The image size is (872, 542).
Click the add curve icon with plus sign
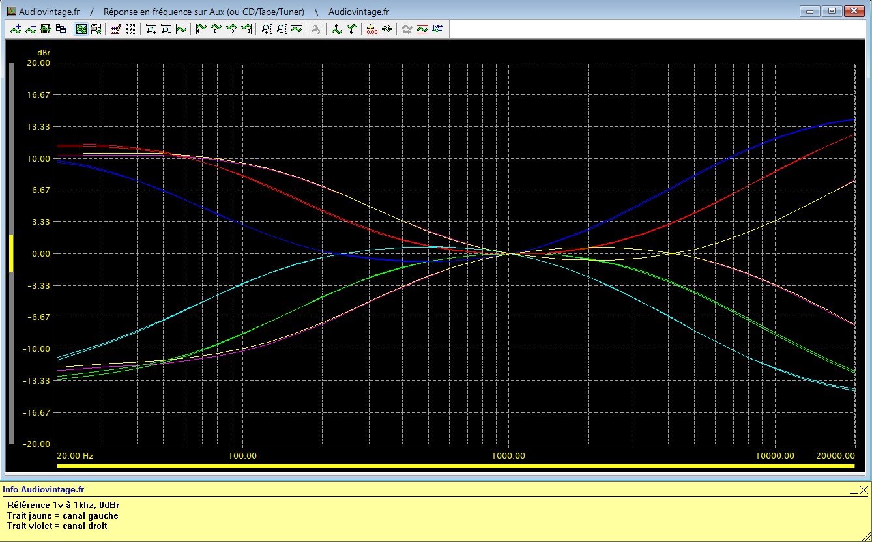[x=16, y=29]
